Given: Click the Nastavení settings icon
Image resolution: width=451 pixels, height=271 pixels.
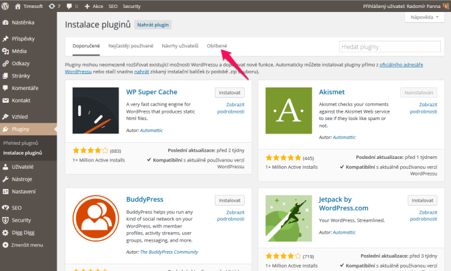Looking at the screenshot, I should tap(5, 192).
